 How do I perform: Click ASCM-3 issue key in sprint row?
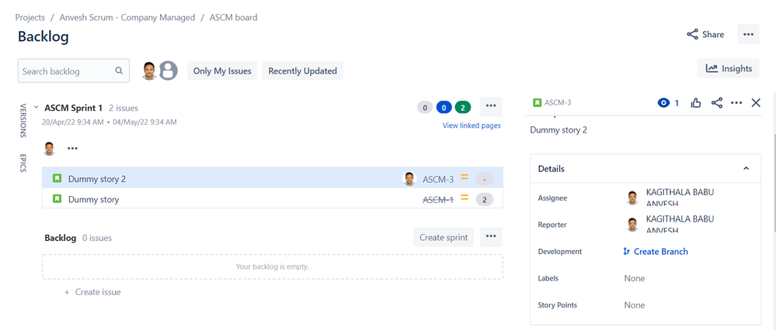(x=438, y=179)
